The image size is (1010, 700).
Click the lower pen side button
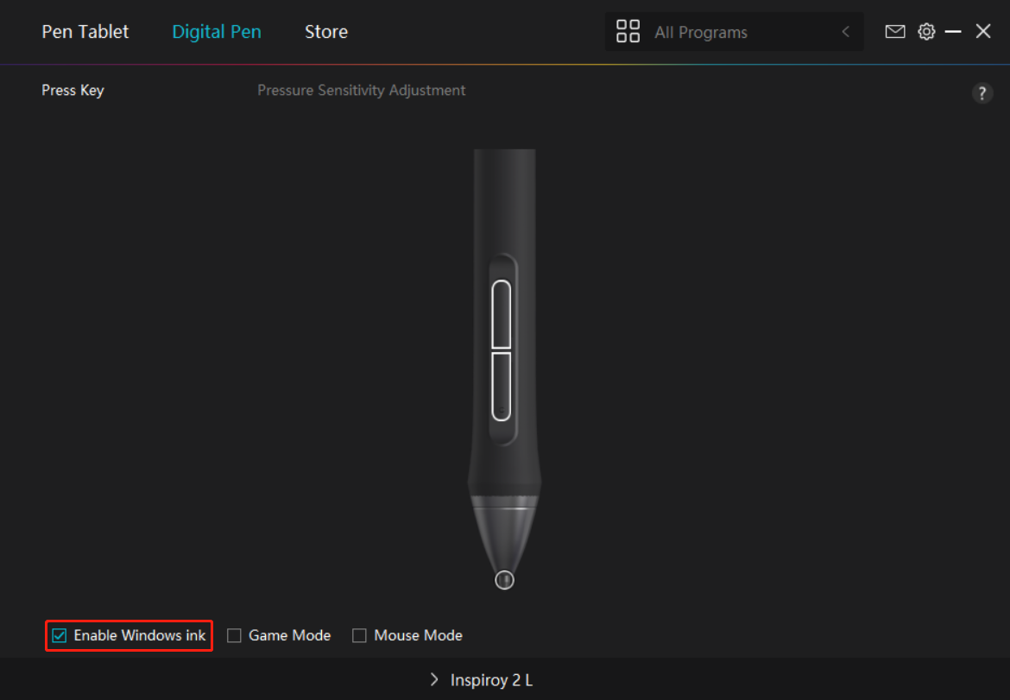click(501, 385)
